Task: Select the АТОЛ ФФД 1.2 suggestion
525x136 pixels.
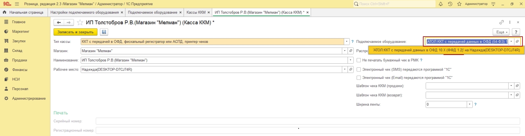Action: tap(446, 50)
